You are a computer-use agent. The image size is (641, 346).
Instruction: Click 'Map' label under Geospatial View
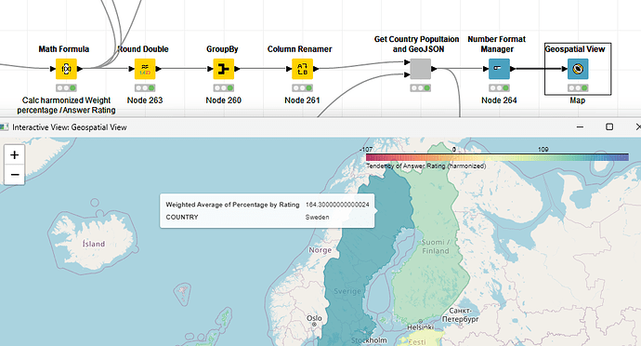click(578, 100)
